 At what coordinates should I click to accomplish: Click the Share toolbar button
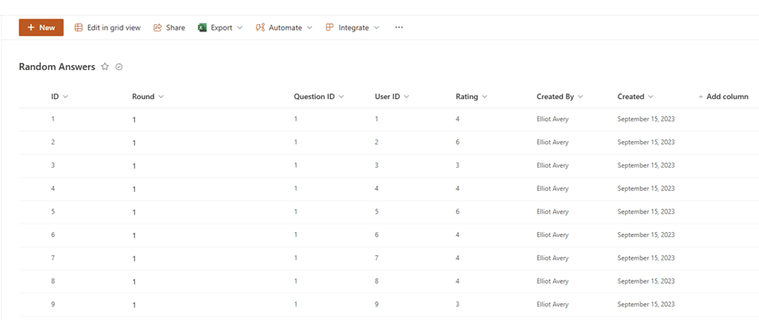click(x=169, y=27)
